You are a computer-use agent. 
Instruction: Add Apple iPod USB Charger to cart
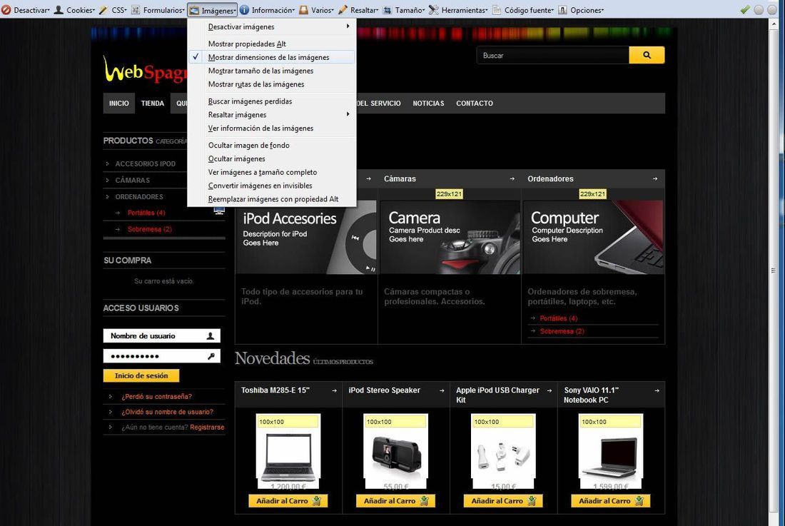click(503, 500)
